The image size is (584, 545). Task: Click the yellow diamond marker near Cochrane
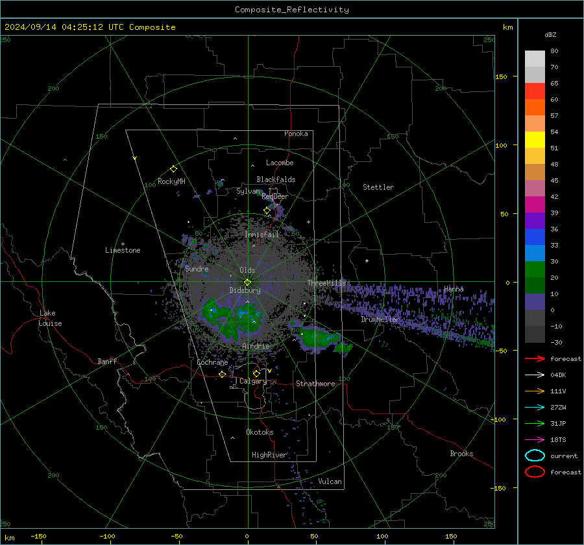223,374
